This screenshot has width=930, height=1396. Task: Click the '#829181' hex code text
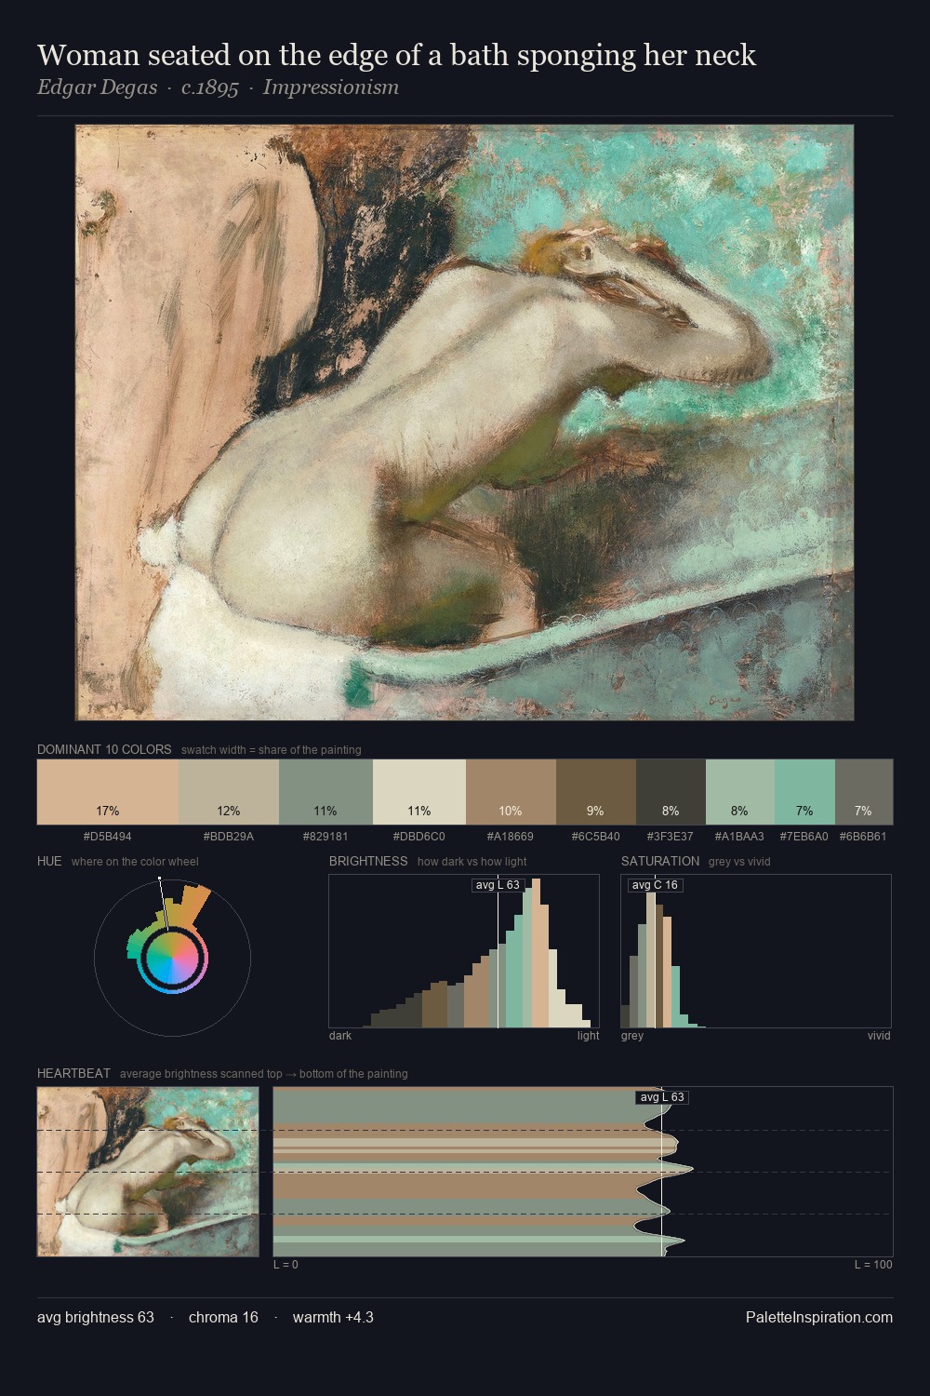tap(325, 837)
